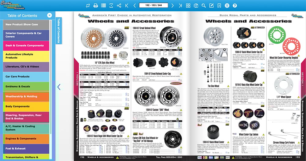Screen dimensions: 306x161
Task: Click the 1986-87 Buick Wheel Center Cap Set heading
Action: point(248,52)
